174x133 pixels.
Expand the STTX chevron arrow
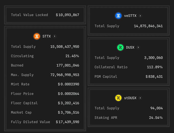coord(55,36)
